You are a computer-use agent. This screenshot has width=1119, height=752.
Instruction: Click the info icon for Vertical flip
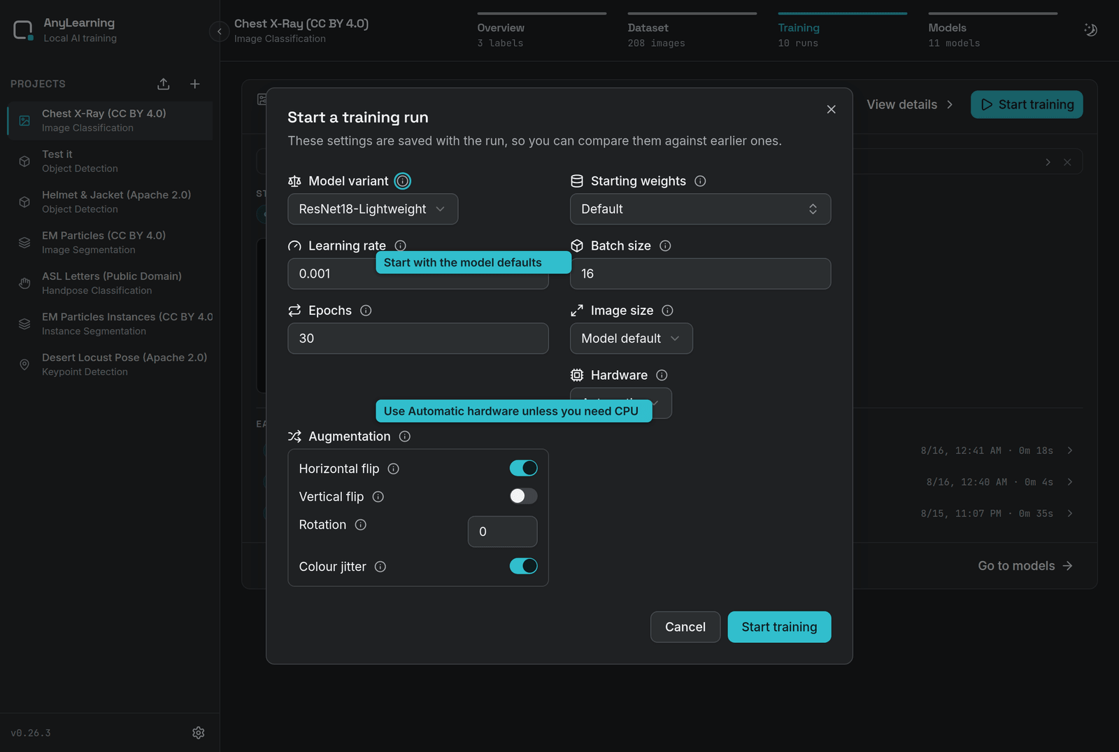(x=378, y=497)
